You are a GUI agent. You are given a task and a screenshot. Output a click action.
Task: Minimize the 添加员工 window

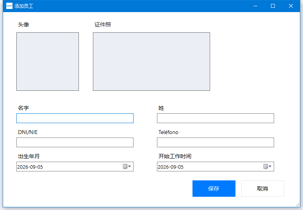(x=255, y=6)
